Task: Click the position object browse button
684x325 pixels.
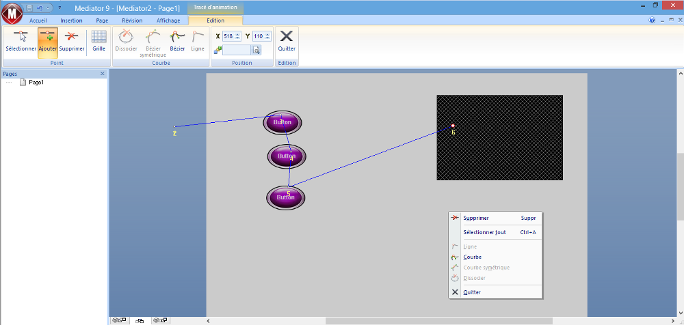Action: click(256, 50)
